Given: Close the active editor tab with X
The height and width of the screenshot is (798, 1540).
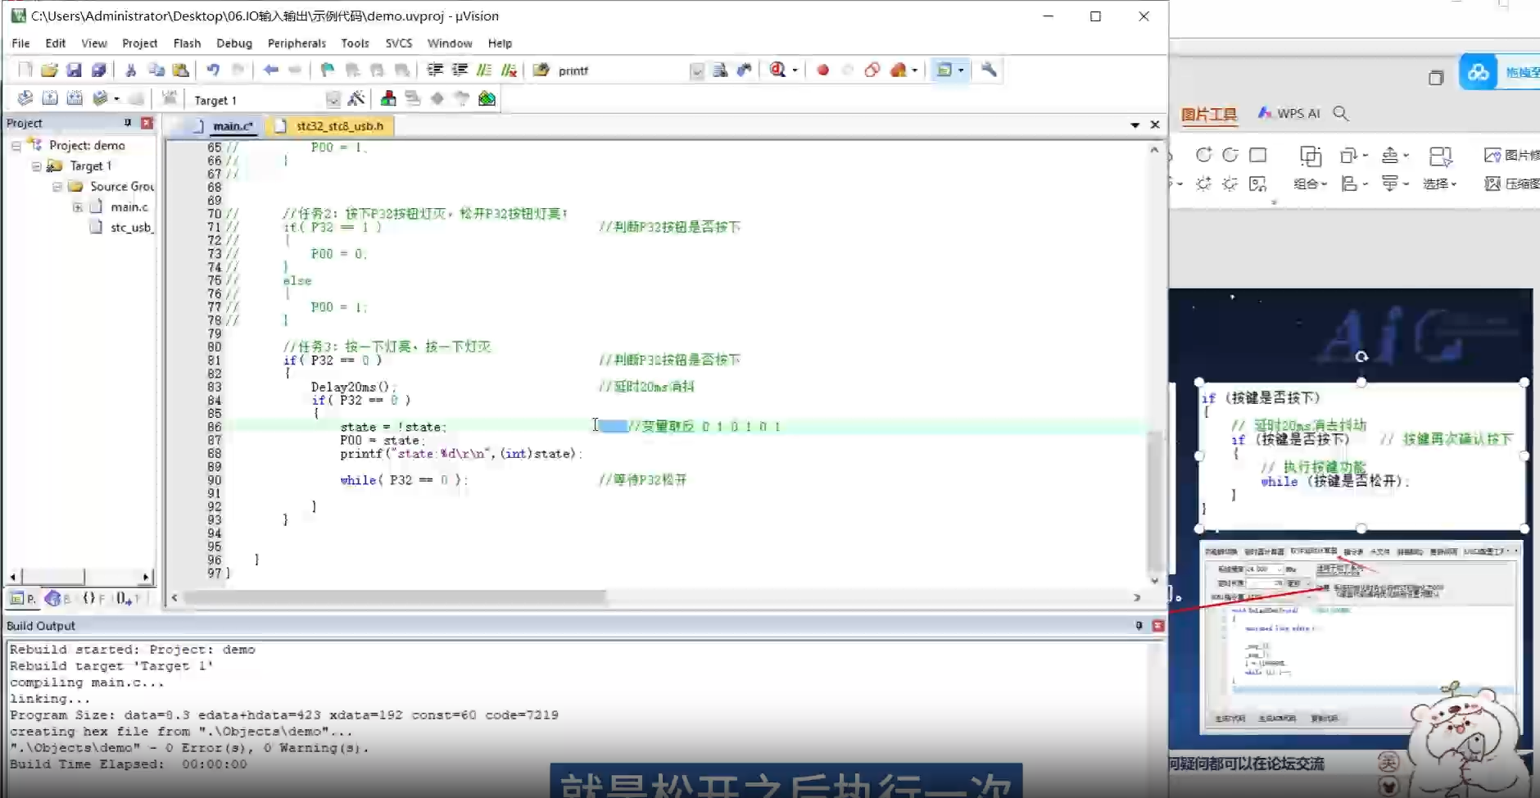Looking at the screenshot, I should click(x=1155, y=125).
